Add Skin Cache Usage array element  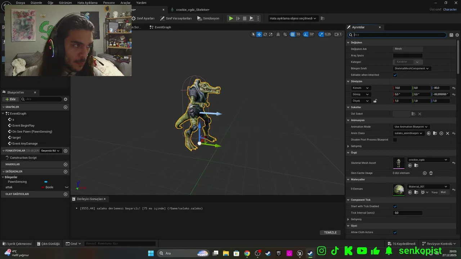pyautogui.click(x=425, y=173)
